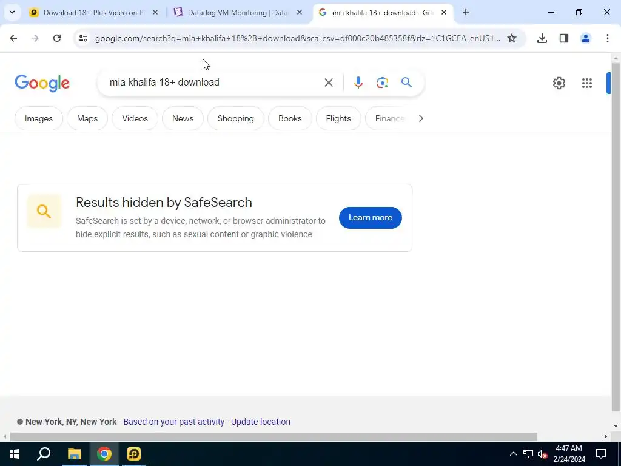Switch to Download 18+ Plus Video tab
The width and height of the screenshot is (621, 466).
[93, 13]
